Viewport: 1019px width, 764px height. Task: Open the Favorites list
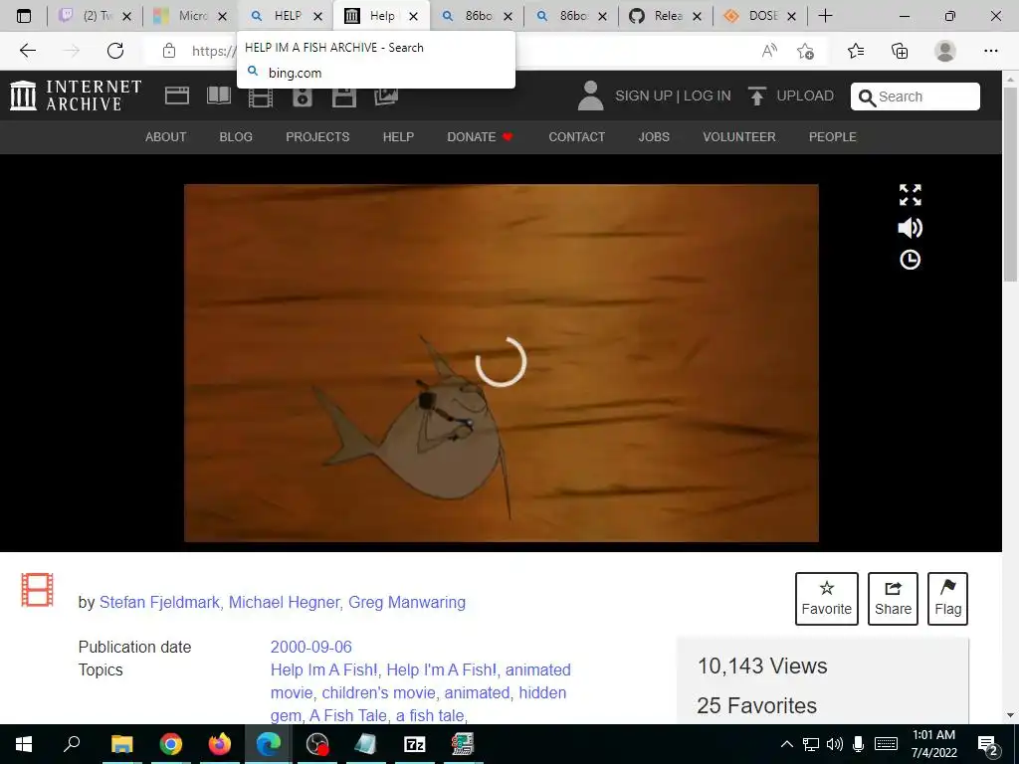pyautogui.click(x=856, y=51)
